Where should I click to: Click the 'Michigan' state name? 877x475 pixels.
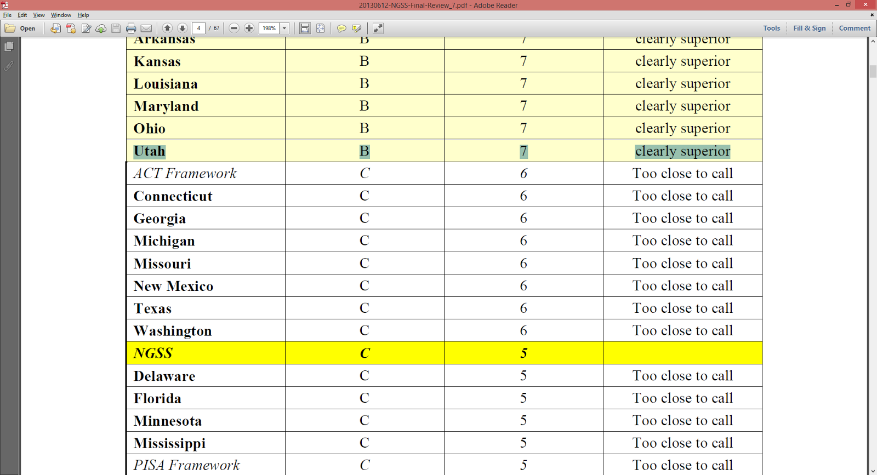tap(164, 241)
